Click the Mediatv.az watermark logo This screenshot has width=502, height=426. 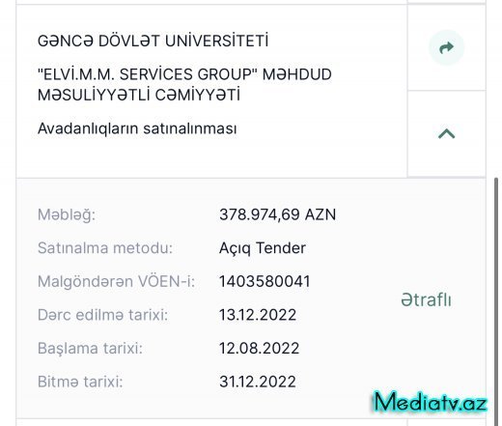[431, 402]
